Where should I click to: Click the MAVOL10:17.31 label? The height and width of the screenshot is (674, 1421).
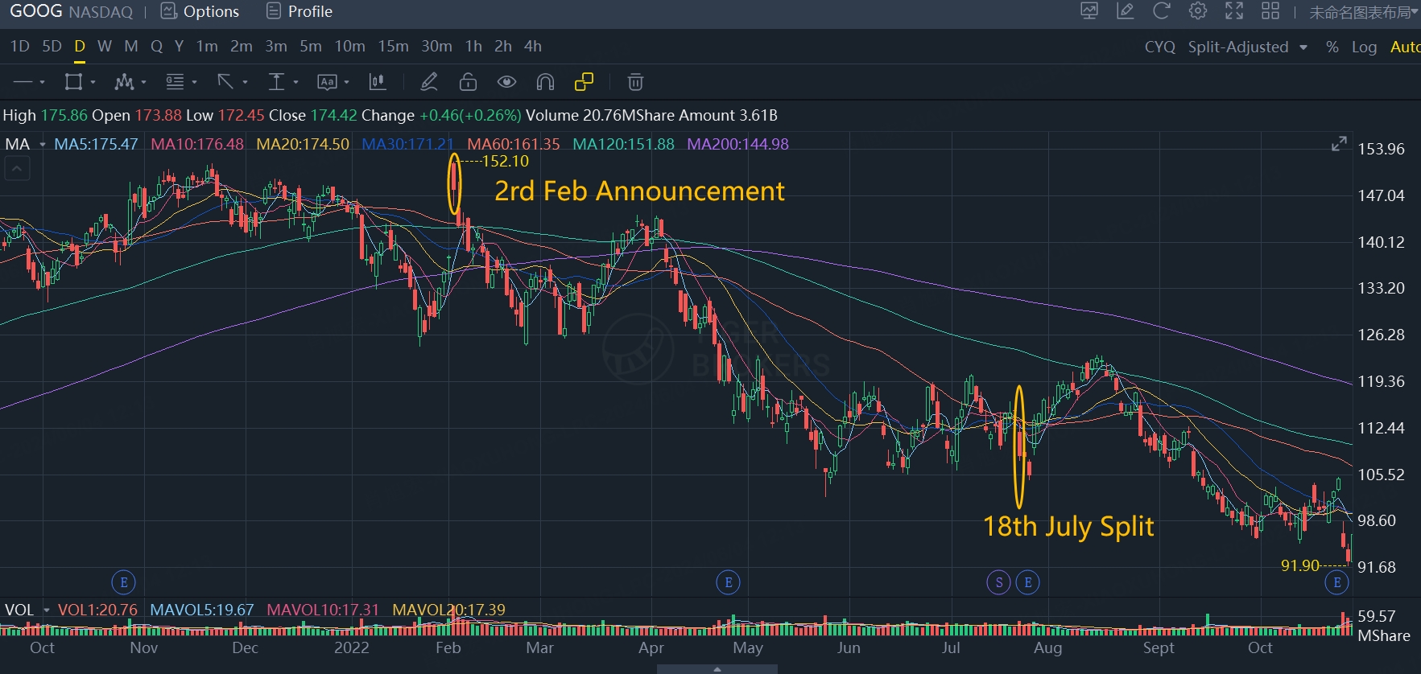pos(323,610)
